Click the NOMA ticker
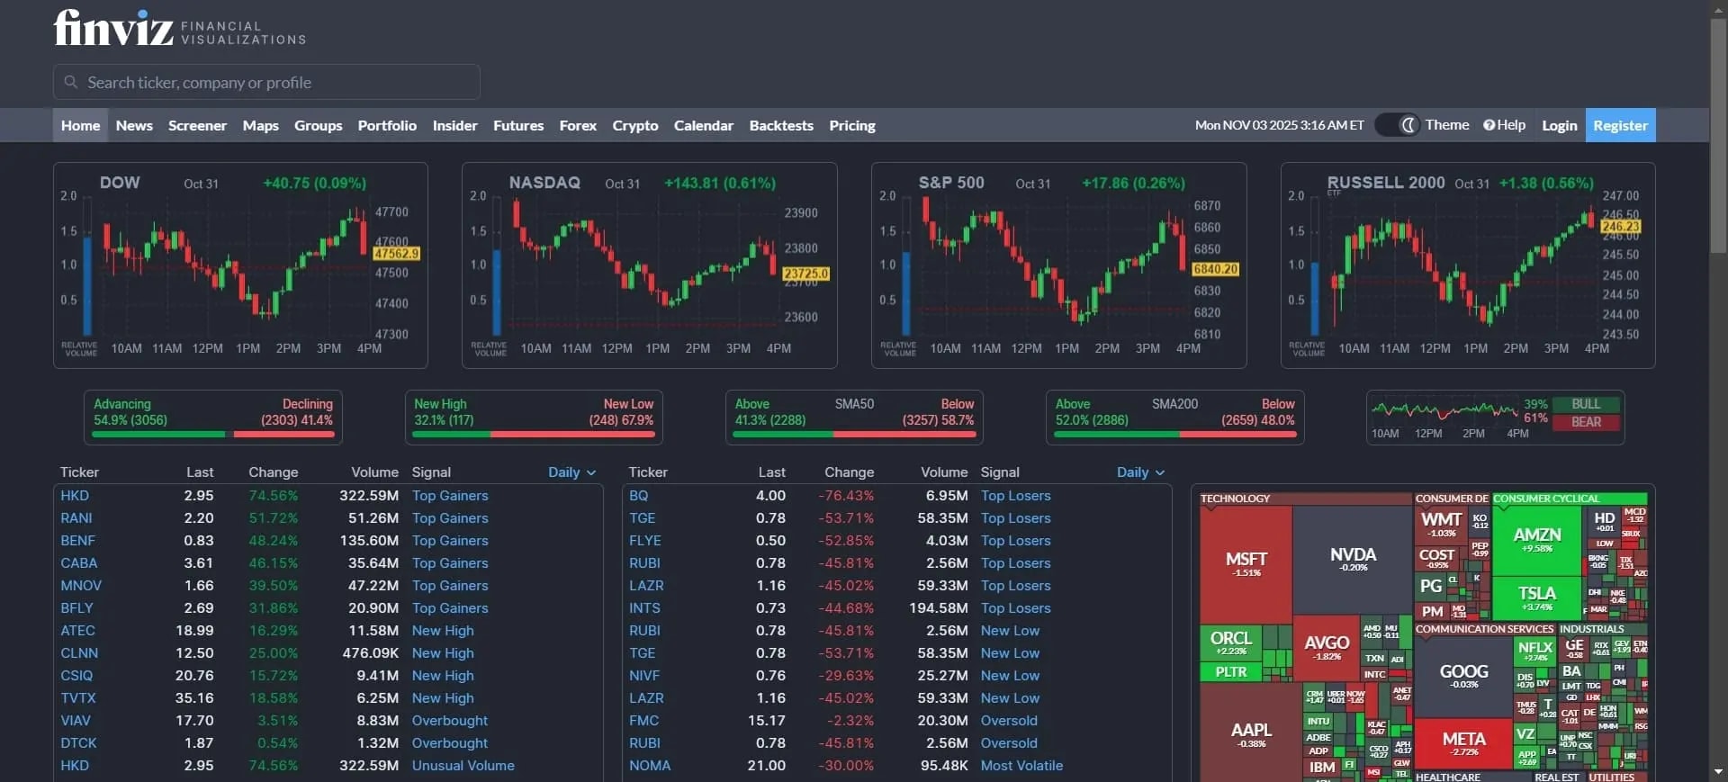Viewport: 1728px width, 782px height. (x=650, y=766)
